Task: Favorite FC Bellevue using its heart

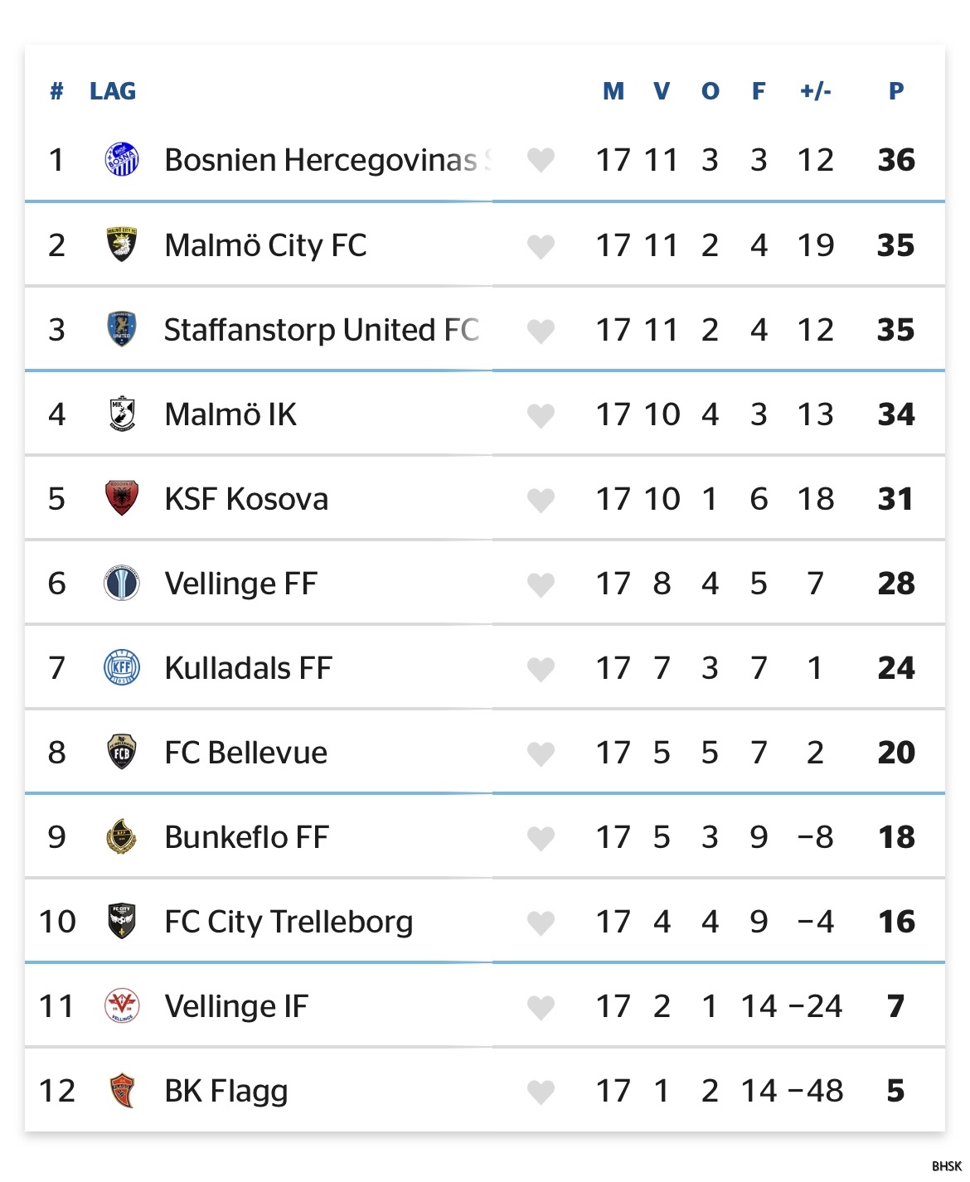Action: [x=541, y=753]
